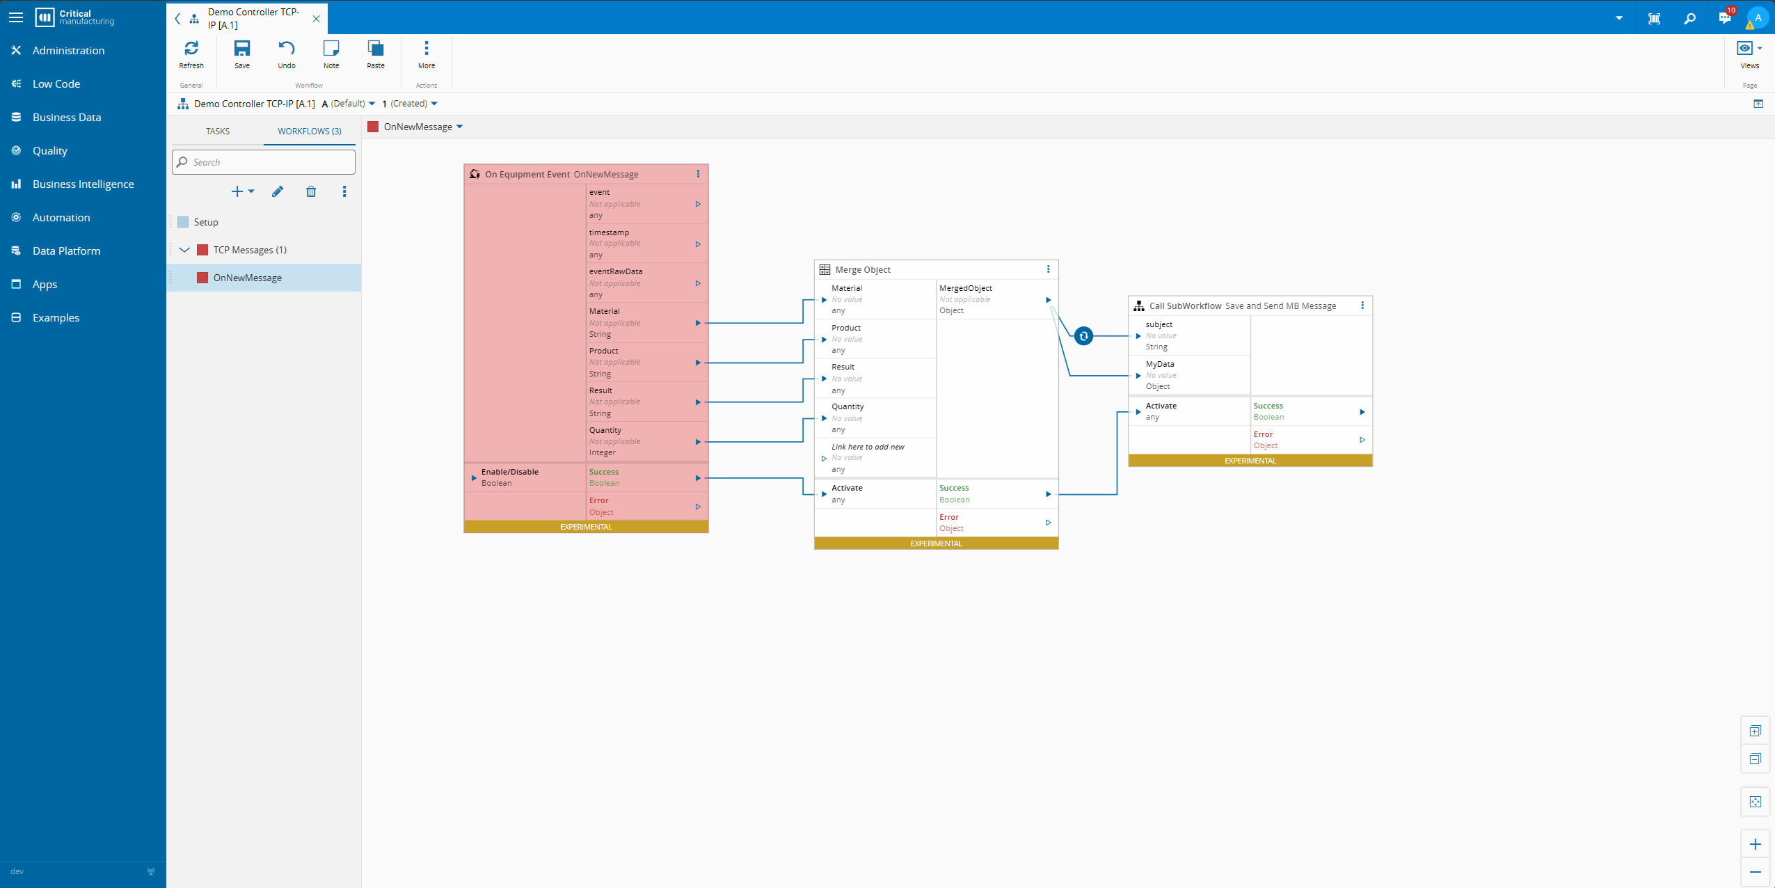Image resolution: width=1775 pixels, height=888 pixels.
Task: Open Call SubWorkflow task options menu
Action: click(1362, 306)
